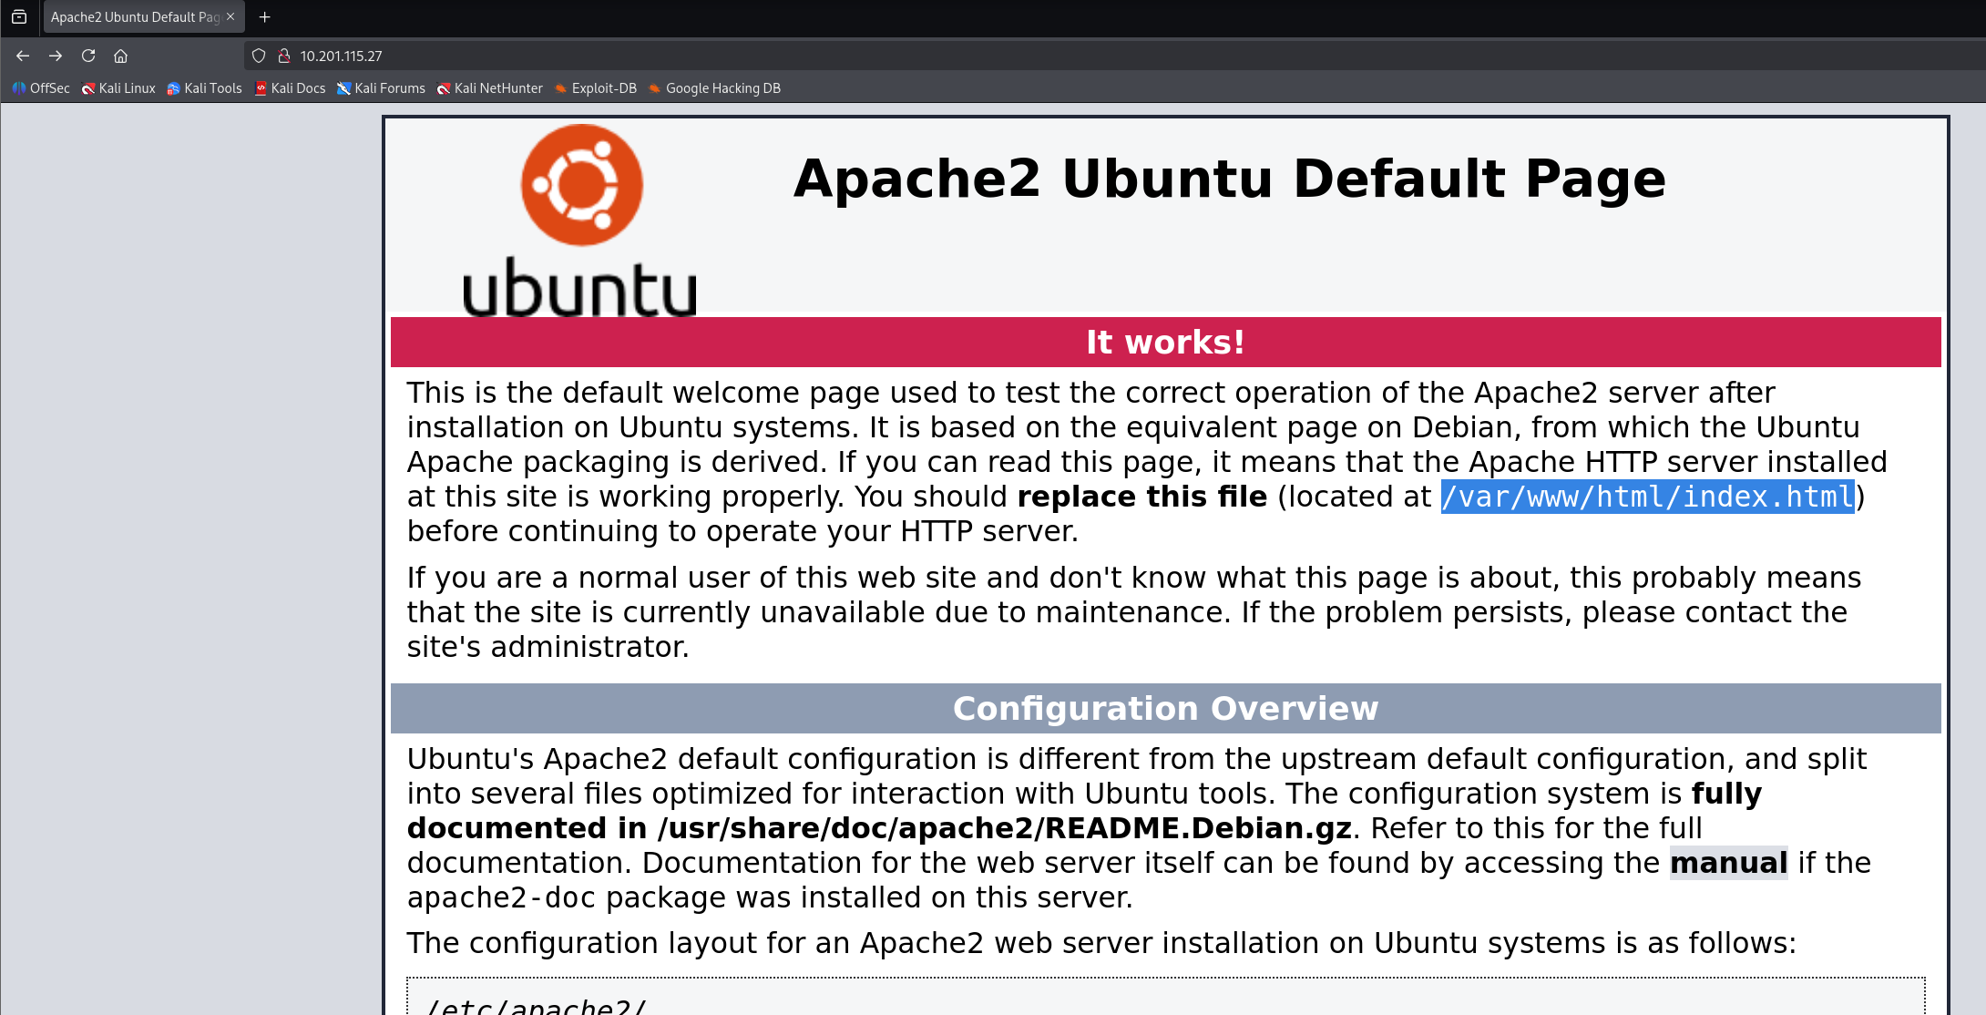1986x1015 pixels.
Task: Open the Kali NetHunter bookmark
Action: [490, 88]
